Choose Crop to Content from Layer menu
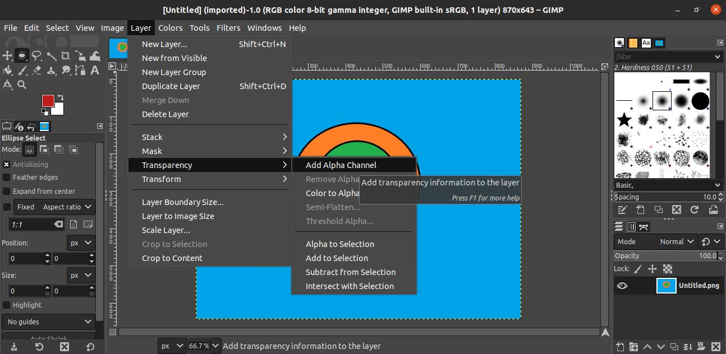 click(x=172, y=258)
